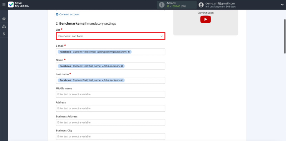Click the Facebook full_name tag in Name field
This screenshot has height=141, width=286.
91,66
